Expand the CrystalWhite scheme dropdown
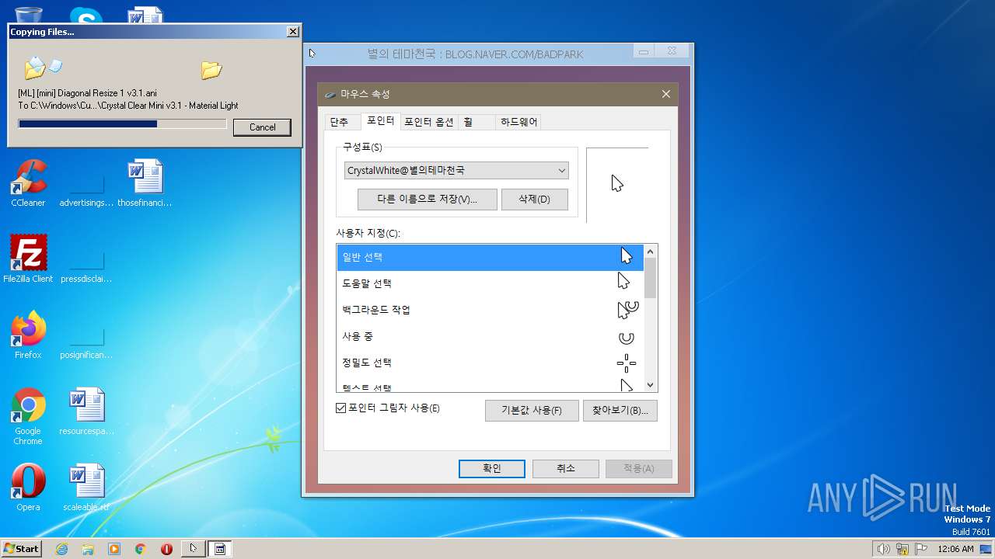Screen dimensions: 995x559 click(456, 170)
